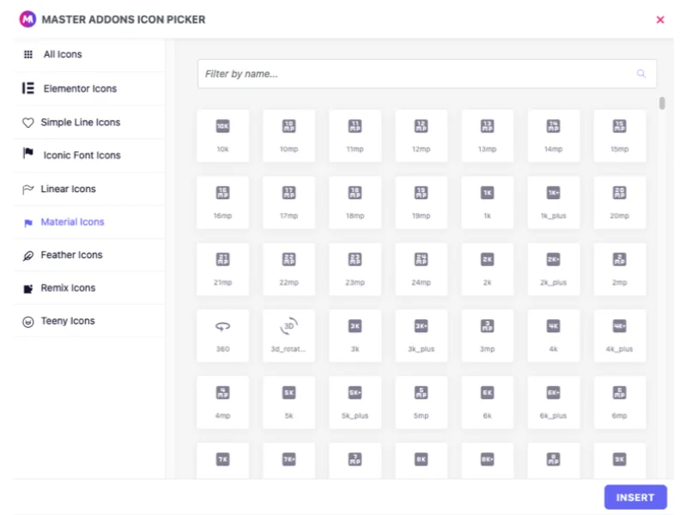Screen dimensions: 687x515
Task: Choose the 1k_plus icon
Action: tap(553, 203)
